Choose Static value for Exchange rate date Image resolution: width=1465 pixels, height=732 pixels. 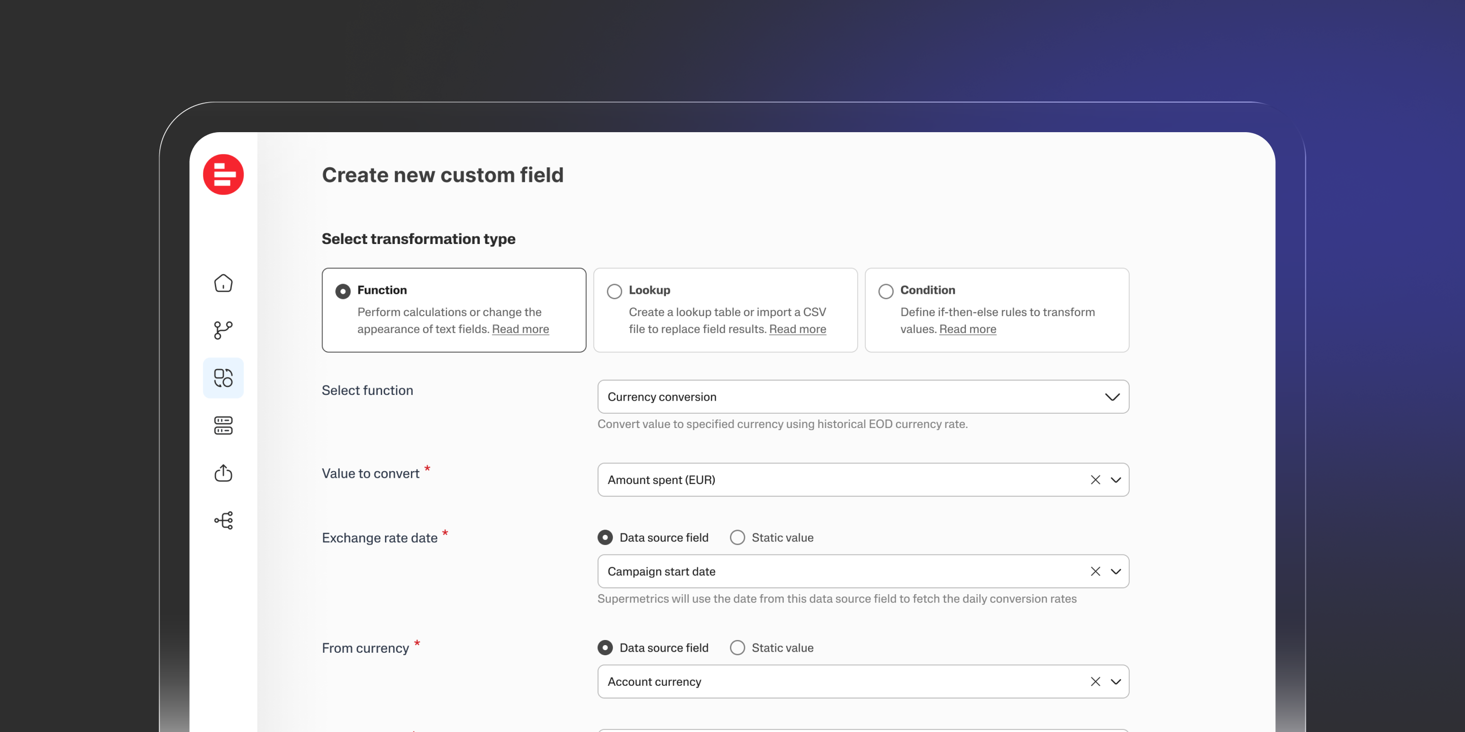[737, 538]
